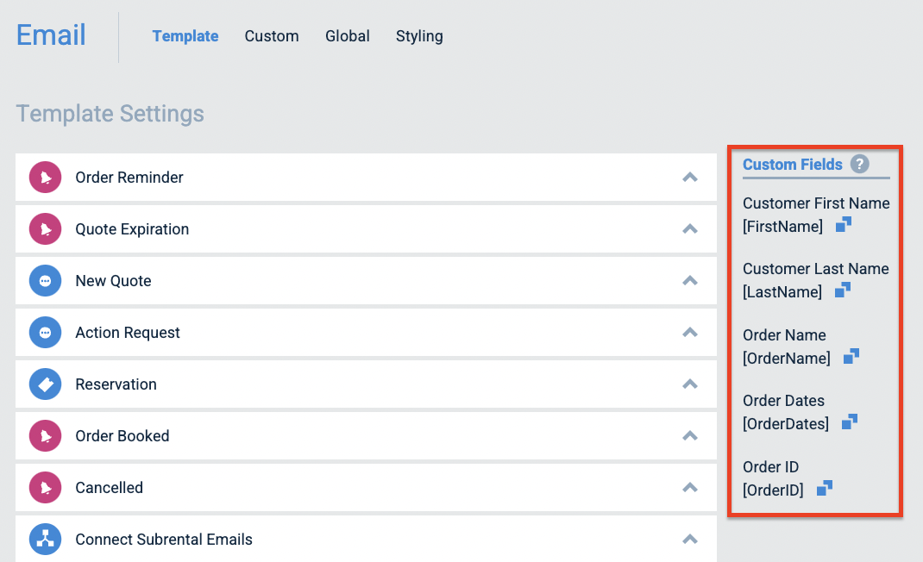Expand the Order Reminder section chevron

[690, 177]
